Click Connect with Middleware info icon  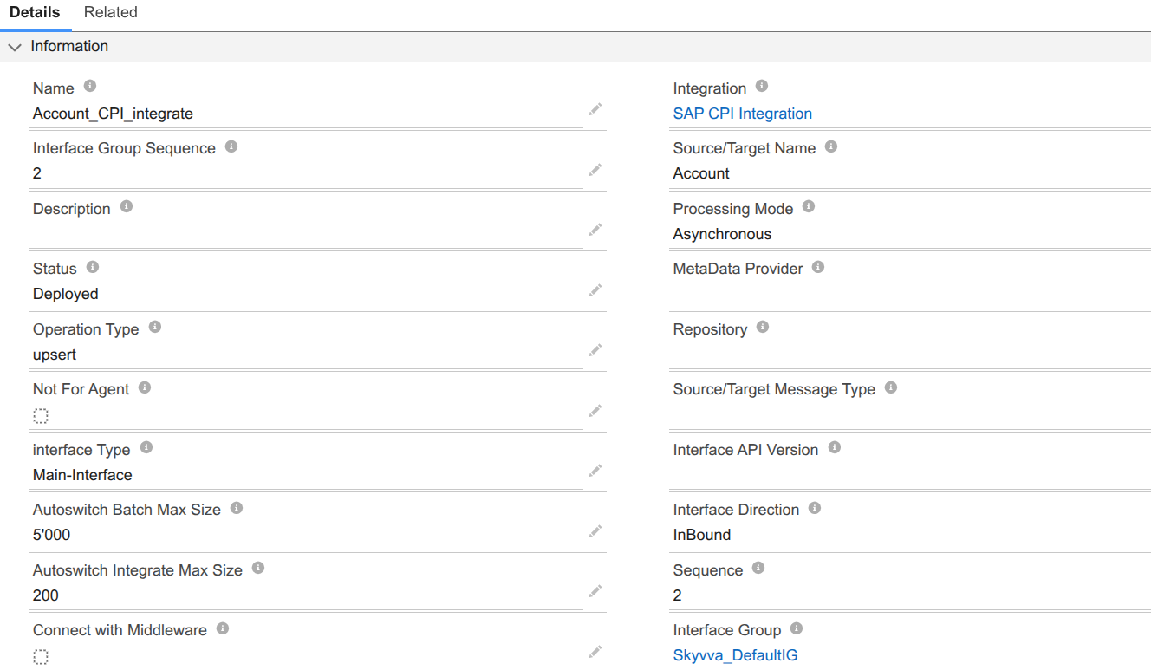coord(223,628)
